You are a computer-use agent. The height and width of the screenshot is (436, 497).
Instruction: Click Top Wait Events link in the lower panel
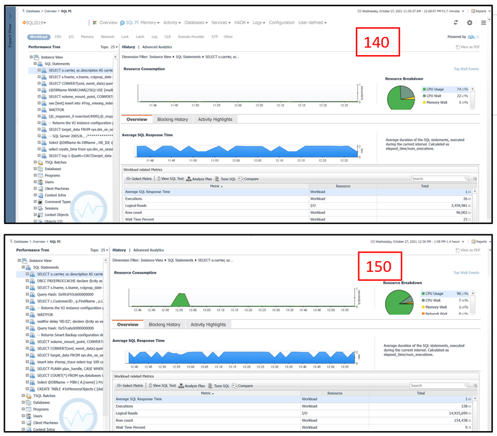[466, 272]
